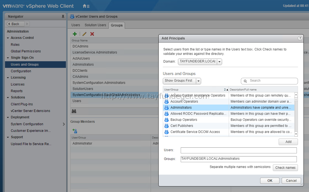309x192 pixels.
Task: Open Roles in the Navigator
Action: coord(15,45)
